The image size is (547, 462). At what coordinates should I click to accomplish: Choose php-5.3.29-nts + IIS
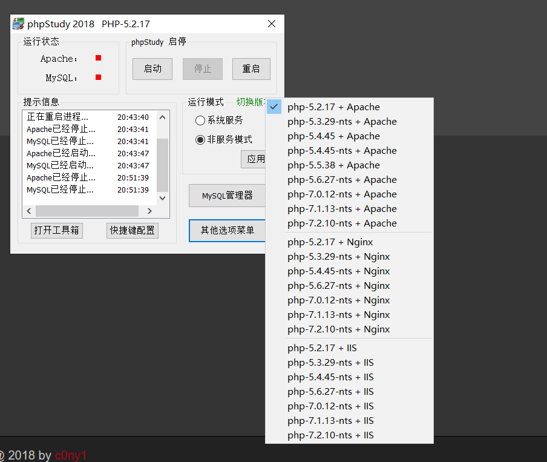[x=349, y=363]
